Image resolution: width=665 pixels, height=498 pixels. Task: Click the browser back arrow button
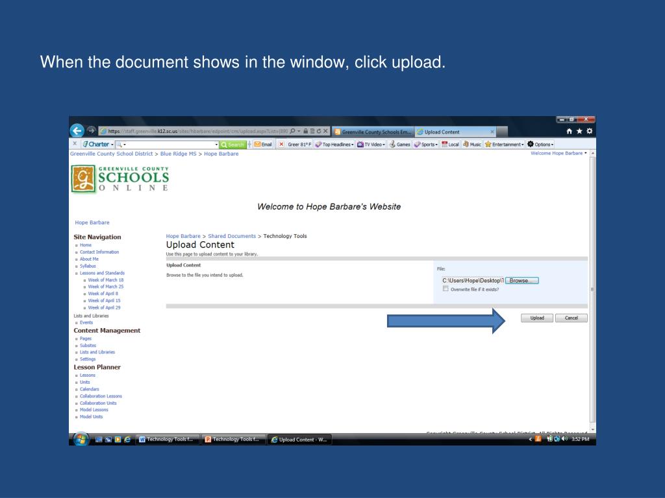coord(77,132)
